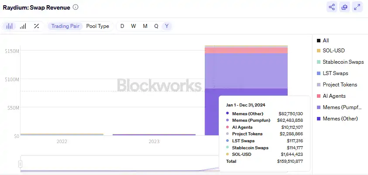Click the left handle of range slider
The height and width of the screenshot is (175, 368).
[x=20, y=164]
